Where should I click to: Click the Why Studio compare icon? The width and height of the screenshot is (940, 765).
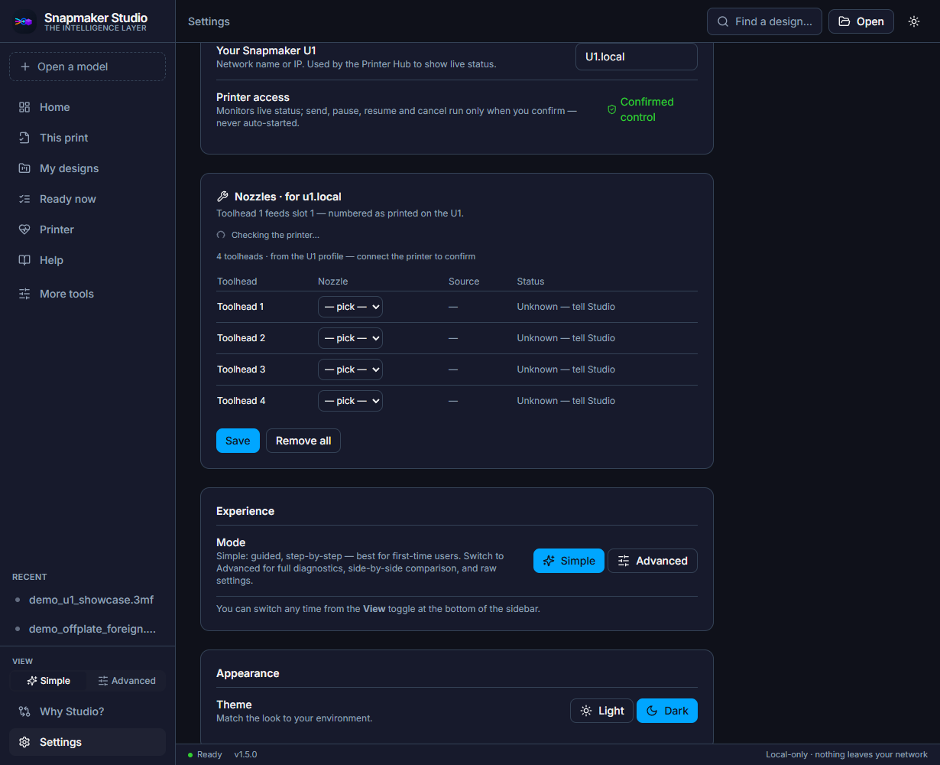pos(24,711)
